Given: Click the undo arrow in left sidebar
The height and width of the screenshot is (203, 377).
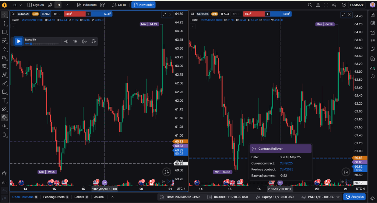Looking at the screenshot, I should (x=4, y=191).
